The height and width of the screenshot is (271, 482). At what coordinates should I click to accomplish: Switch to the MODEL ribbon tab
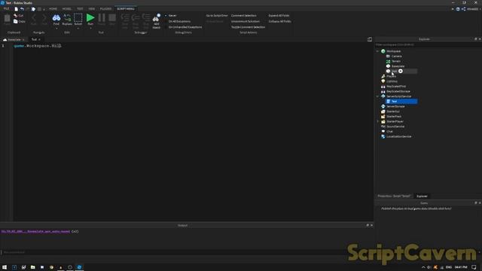(67, 9)
